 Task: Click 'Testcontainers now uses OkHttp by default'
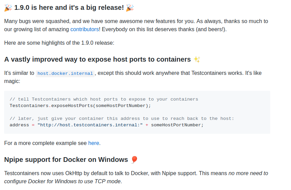pyautogui.click(x=56, y=173)
